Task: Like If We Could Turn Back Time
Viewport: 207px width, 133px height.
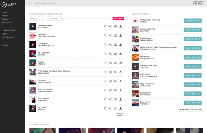Action: point(105,72)
